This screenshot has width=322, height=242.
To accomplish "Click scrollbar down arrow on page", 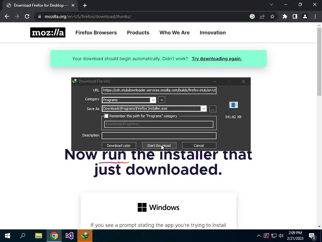I will [319, 227].
